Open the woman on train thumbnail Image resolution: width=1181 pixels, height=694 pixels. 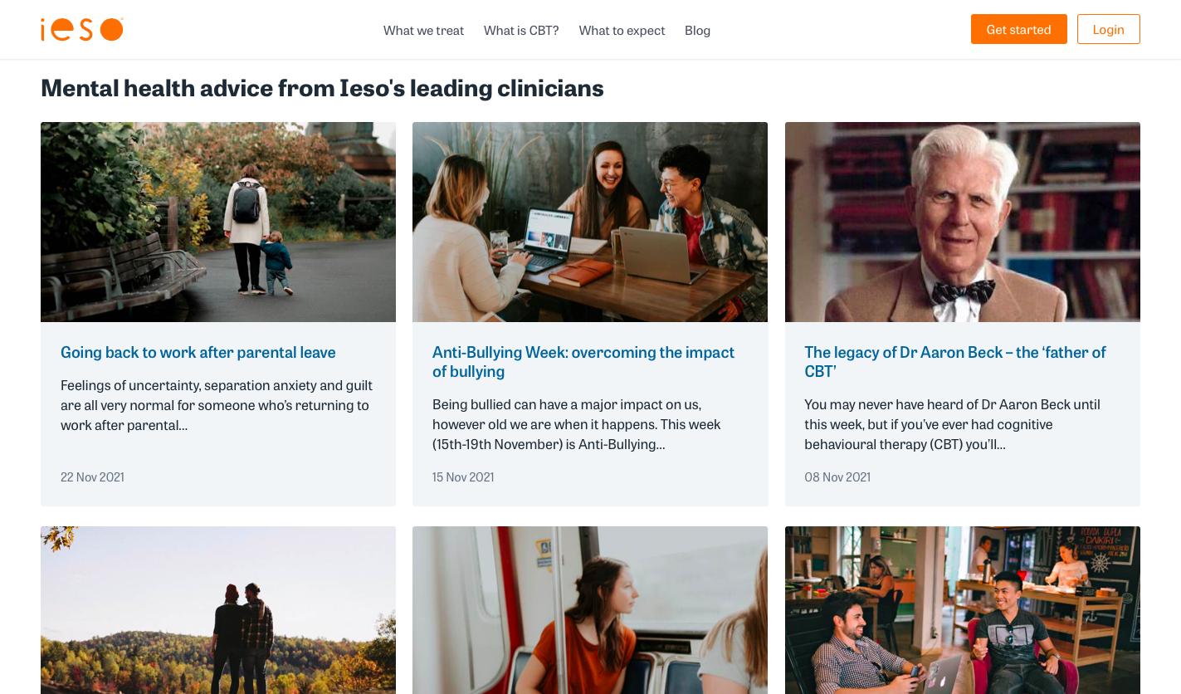click(590, 610)
